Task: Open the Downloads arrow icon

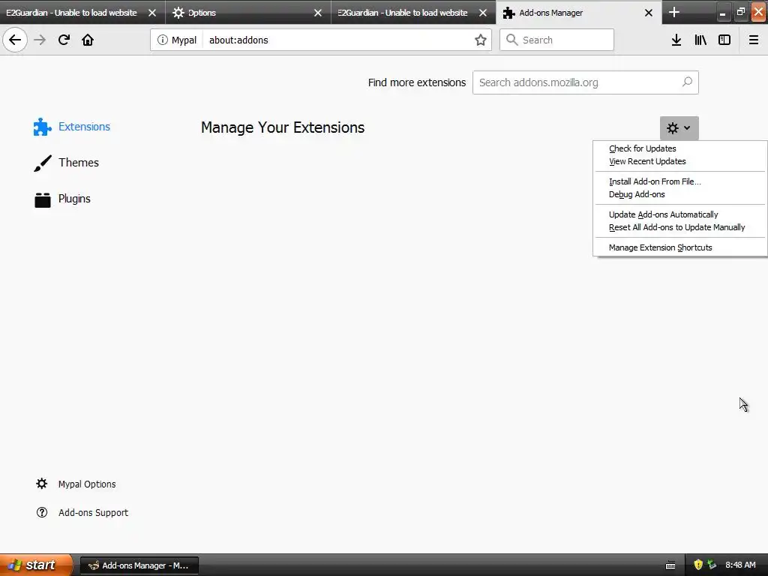Action: [x=676, y=40]
